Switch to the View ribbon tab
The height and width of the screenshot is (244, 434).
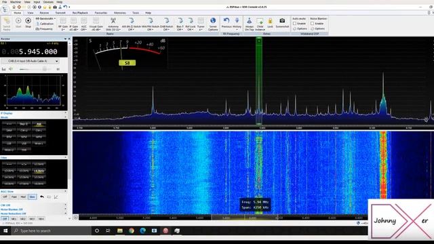click(30, 13)
